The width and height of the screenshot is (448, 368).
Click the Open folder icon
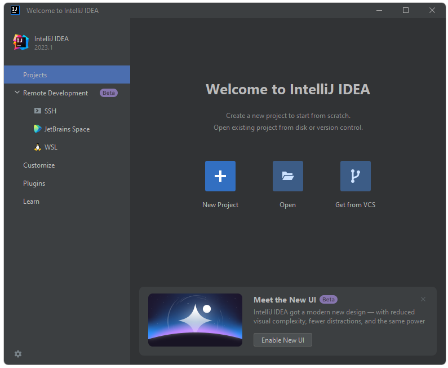(288, 176)
